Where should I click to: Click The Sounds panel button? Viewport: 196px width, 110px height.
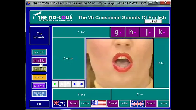39,36
